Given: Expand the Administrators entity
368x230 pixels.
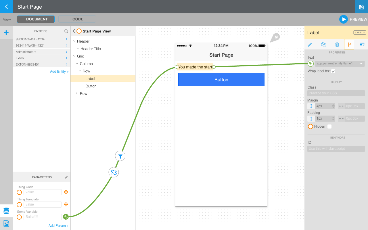Looking at the screenshot, I should pos(66,52).
